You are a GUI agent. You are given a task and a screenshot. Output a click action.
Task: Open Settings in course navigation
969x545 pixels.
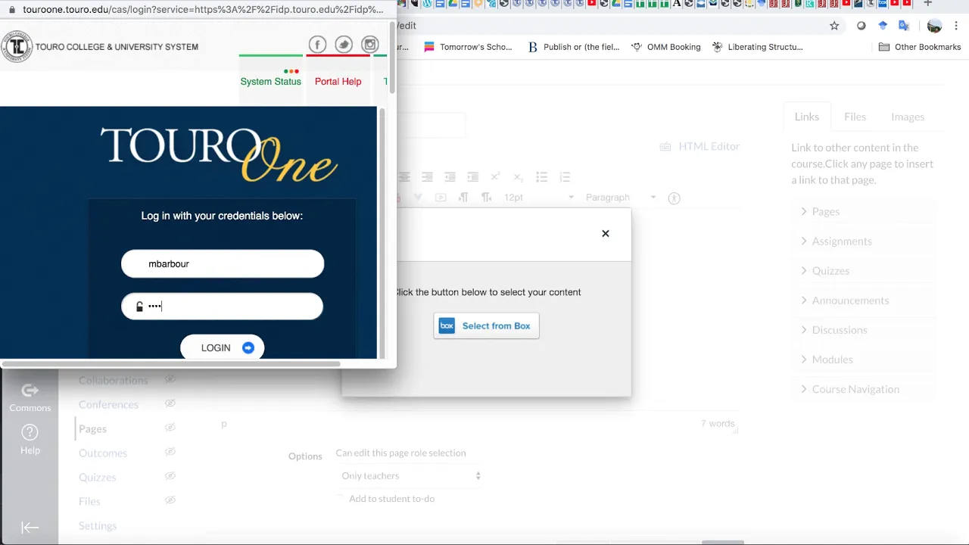click(x=98, y=525)
